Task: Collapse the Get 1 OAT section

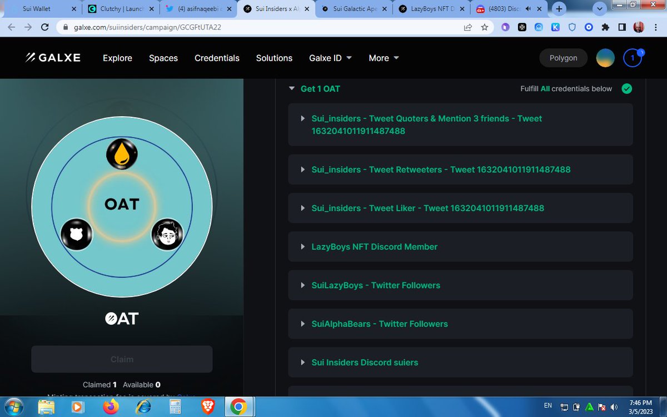Action: 292,88
